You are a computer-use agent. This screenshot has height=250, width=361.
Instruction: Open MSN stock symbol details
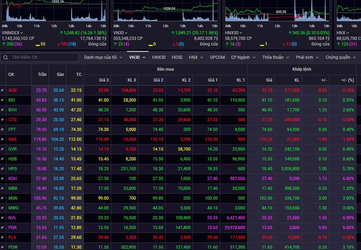coord(13,198)
